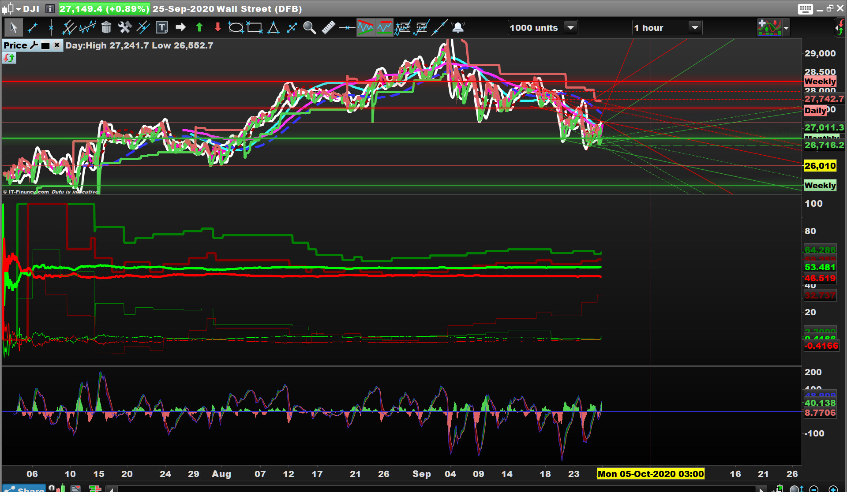Click the black Price color swatch
847x492 pixels.
[x=45, y=45]
